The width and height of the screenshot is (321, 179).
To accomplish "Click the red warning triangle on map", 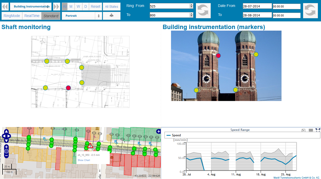I will (90, 146).
